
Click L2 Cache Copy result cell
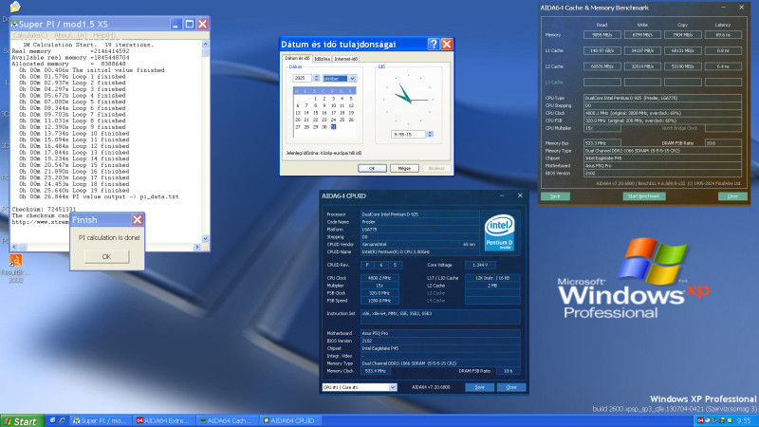pyautogui.click(x=682, y=66)
